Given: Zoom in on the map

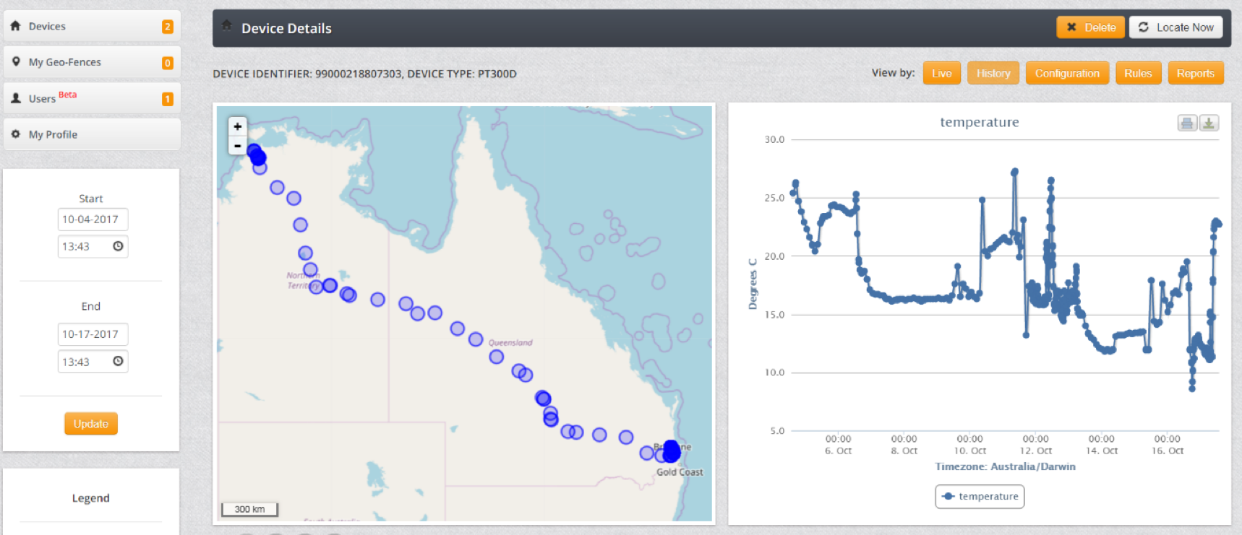Looking at the screenshot, I should coord(238,126).
